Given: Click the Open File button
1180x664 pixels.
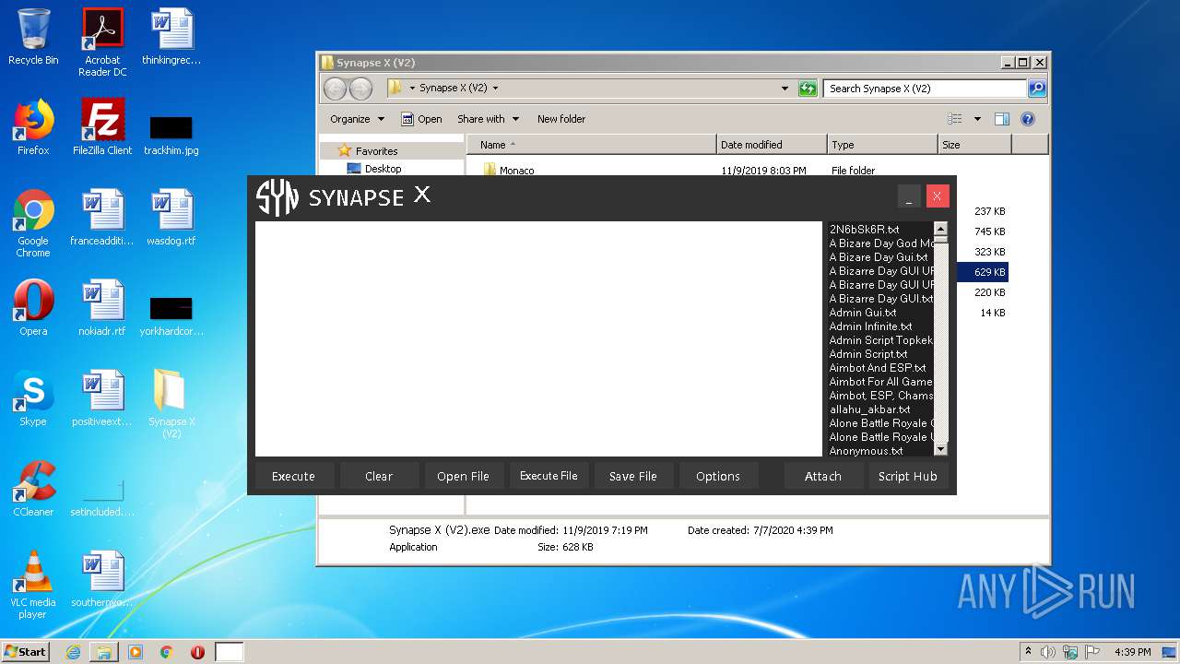Looking at the screenshot, I should [463, 476].
